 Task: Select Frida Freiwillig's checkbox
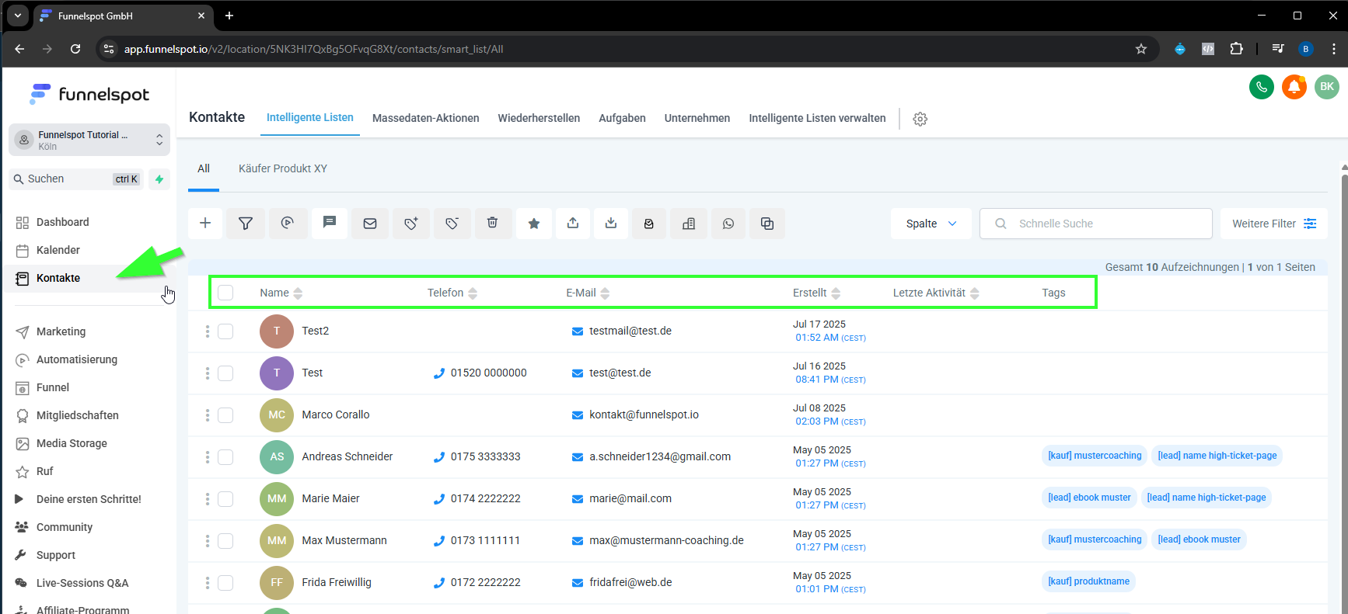(225, 583)
